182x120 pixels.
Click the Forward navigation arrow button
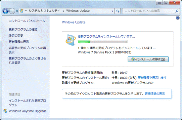pyautogui.click(x=12, y=11)
